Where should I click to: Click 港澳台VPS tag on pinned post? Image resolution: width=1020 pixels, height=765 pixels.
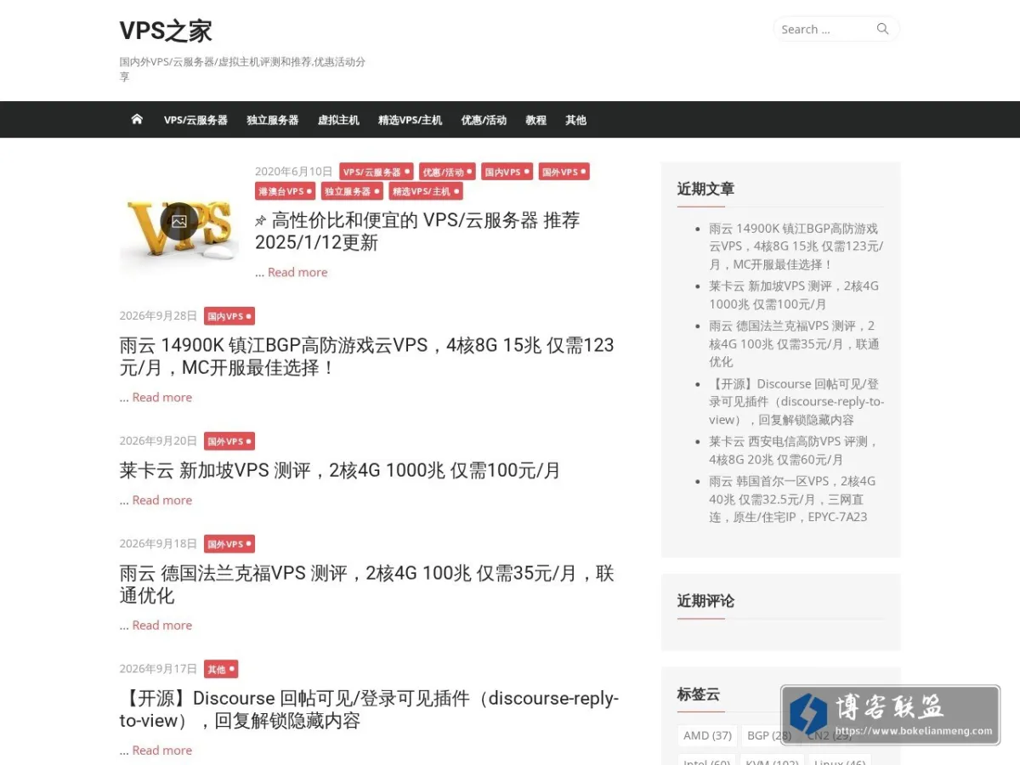click(x=285, y=191)
